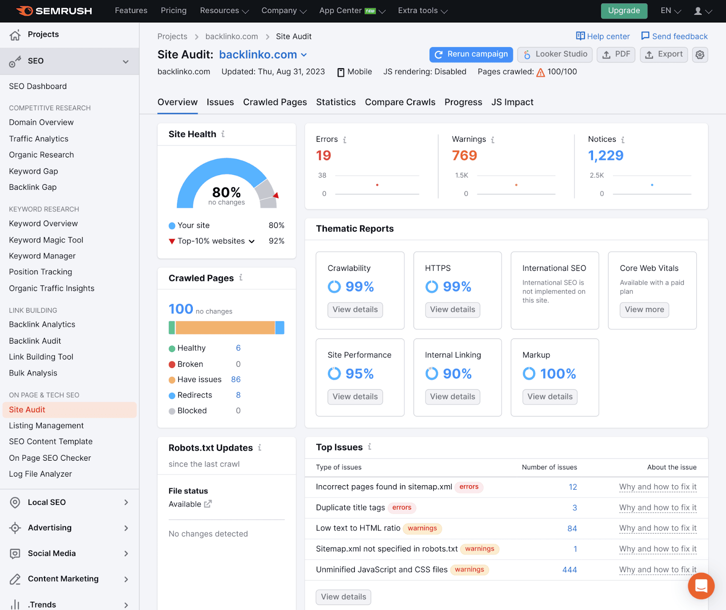Export to Looker Studio

(x=555, y=54)
